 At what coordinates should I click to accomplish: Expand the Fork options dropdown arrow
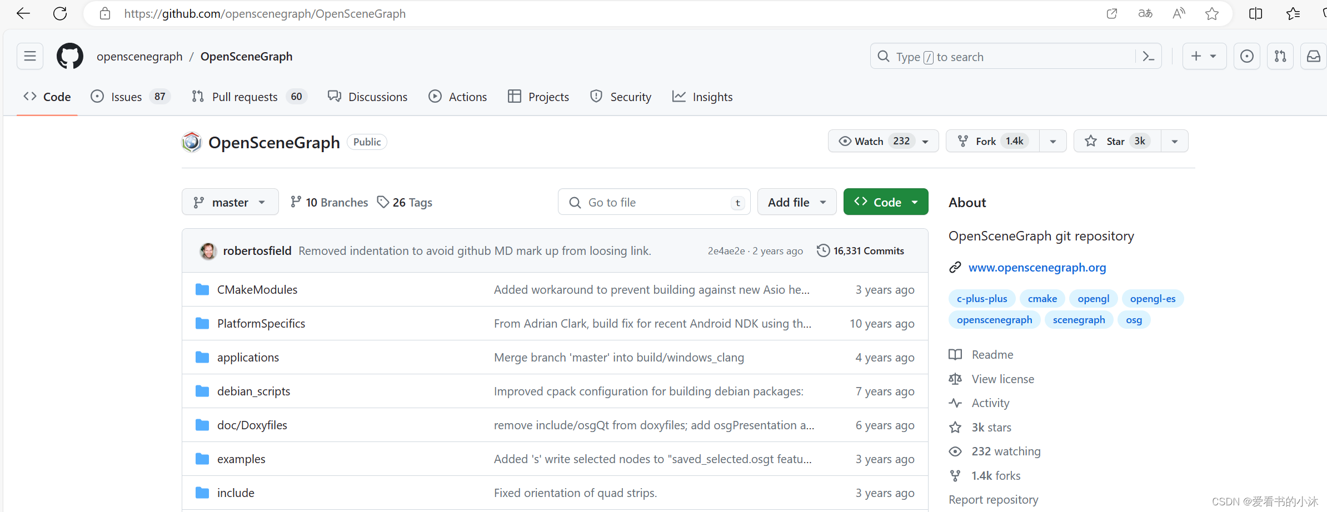click(1053, 141)
